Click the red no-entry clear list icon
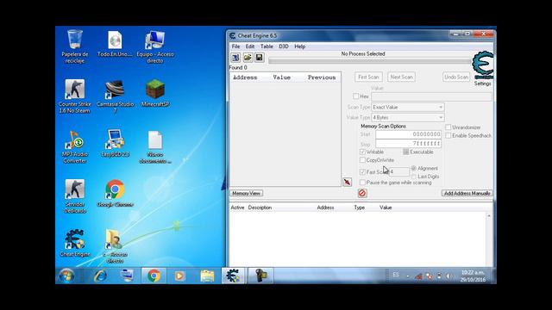The image size is (552, 310). [x=362, y=193]
